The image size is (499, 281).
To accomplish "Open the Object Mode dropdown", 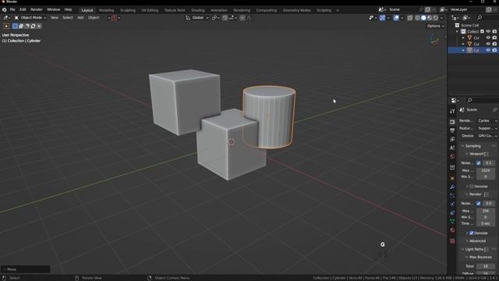I will pos(30,18).
